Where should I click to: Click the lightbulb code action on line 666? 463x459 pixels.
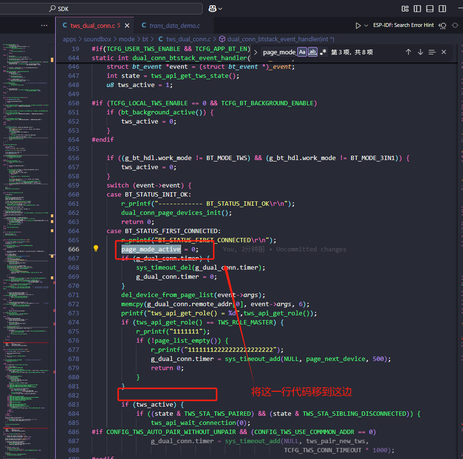[x=96, y=248]
